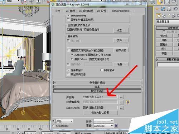This screenshot has width=179, height=134.
Task: Enable the 网络渲染 checkbox
Action: [102, 70]
